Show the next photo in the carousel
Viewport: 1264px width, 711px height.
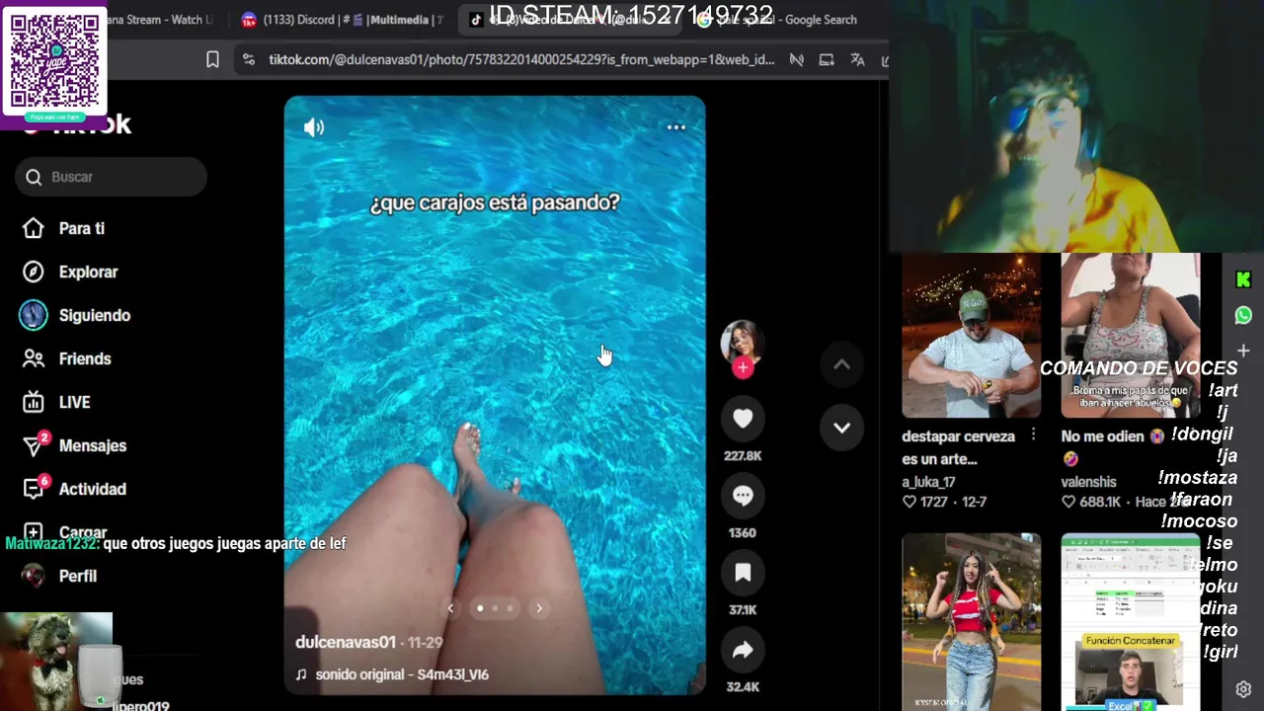pos(539,608)
